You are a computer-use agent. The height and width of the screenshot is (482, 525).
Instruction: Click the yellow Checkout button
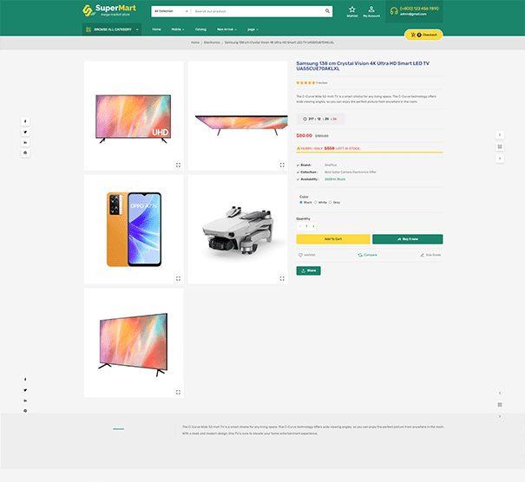pos(423,35)
